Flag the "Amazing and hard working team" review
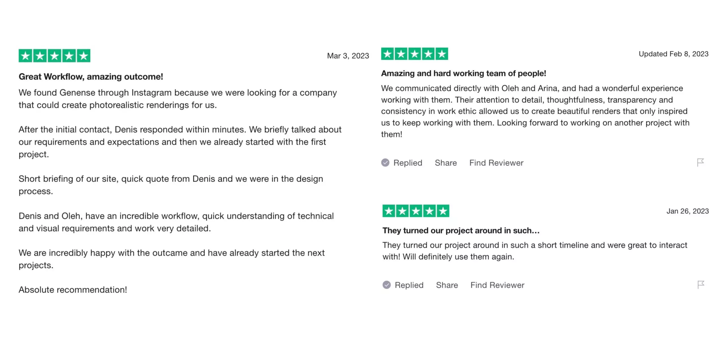The height and width of the screenshot is (362, 725). [x=700, y=162]
